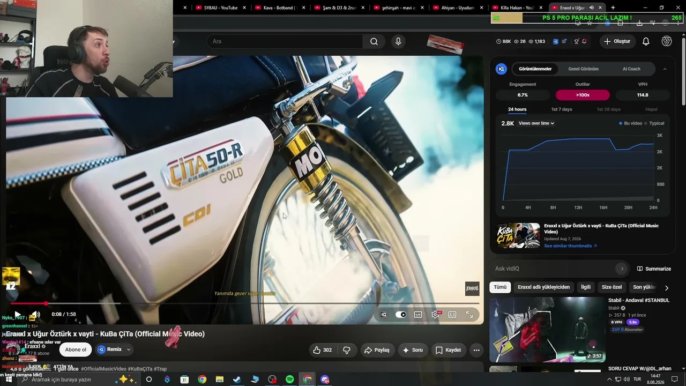Viewport: 686px width, 386px height.
Task: Filter by Eraxxl adlı yükleyiciden chip
Action: 543,287
